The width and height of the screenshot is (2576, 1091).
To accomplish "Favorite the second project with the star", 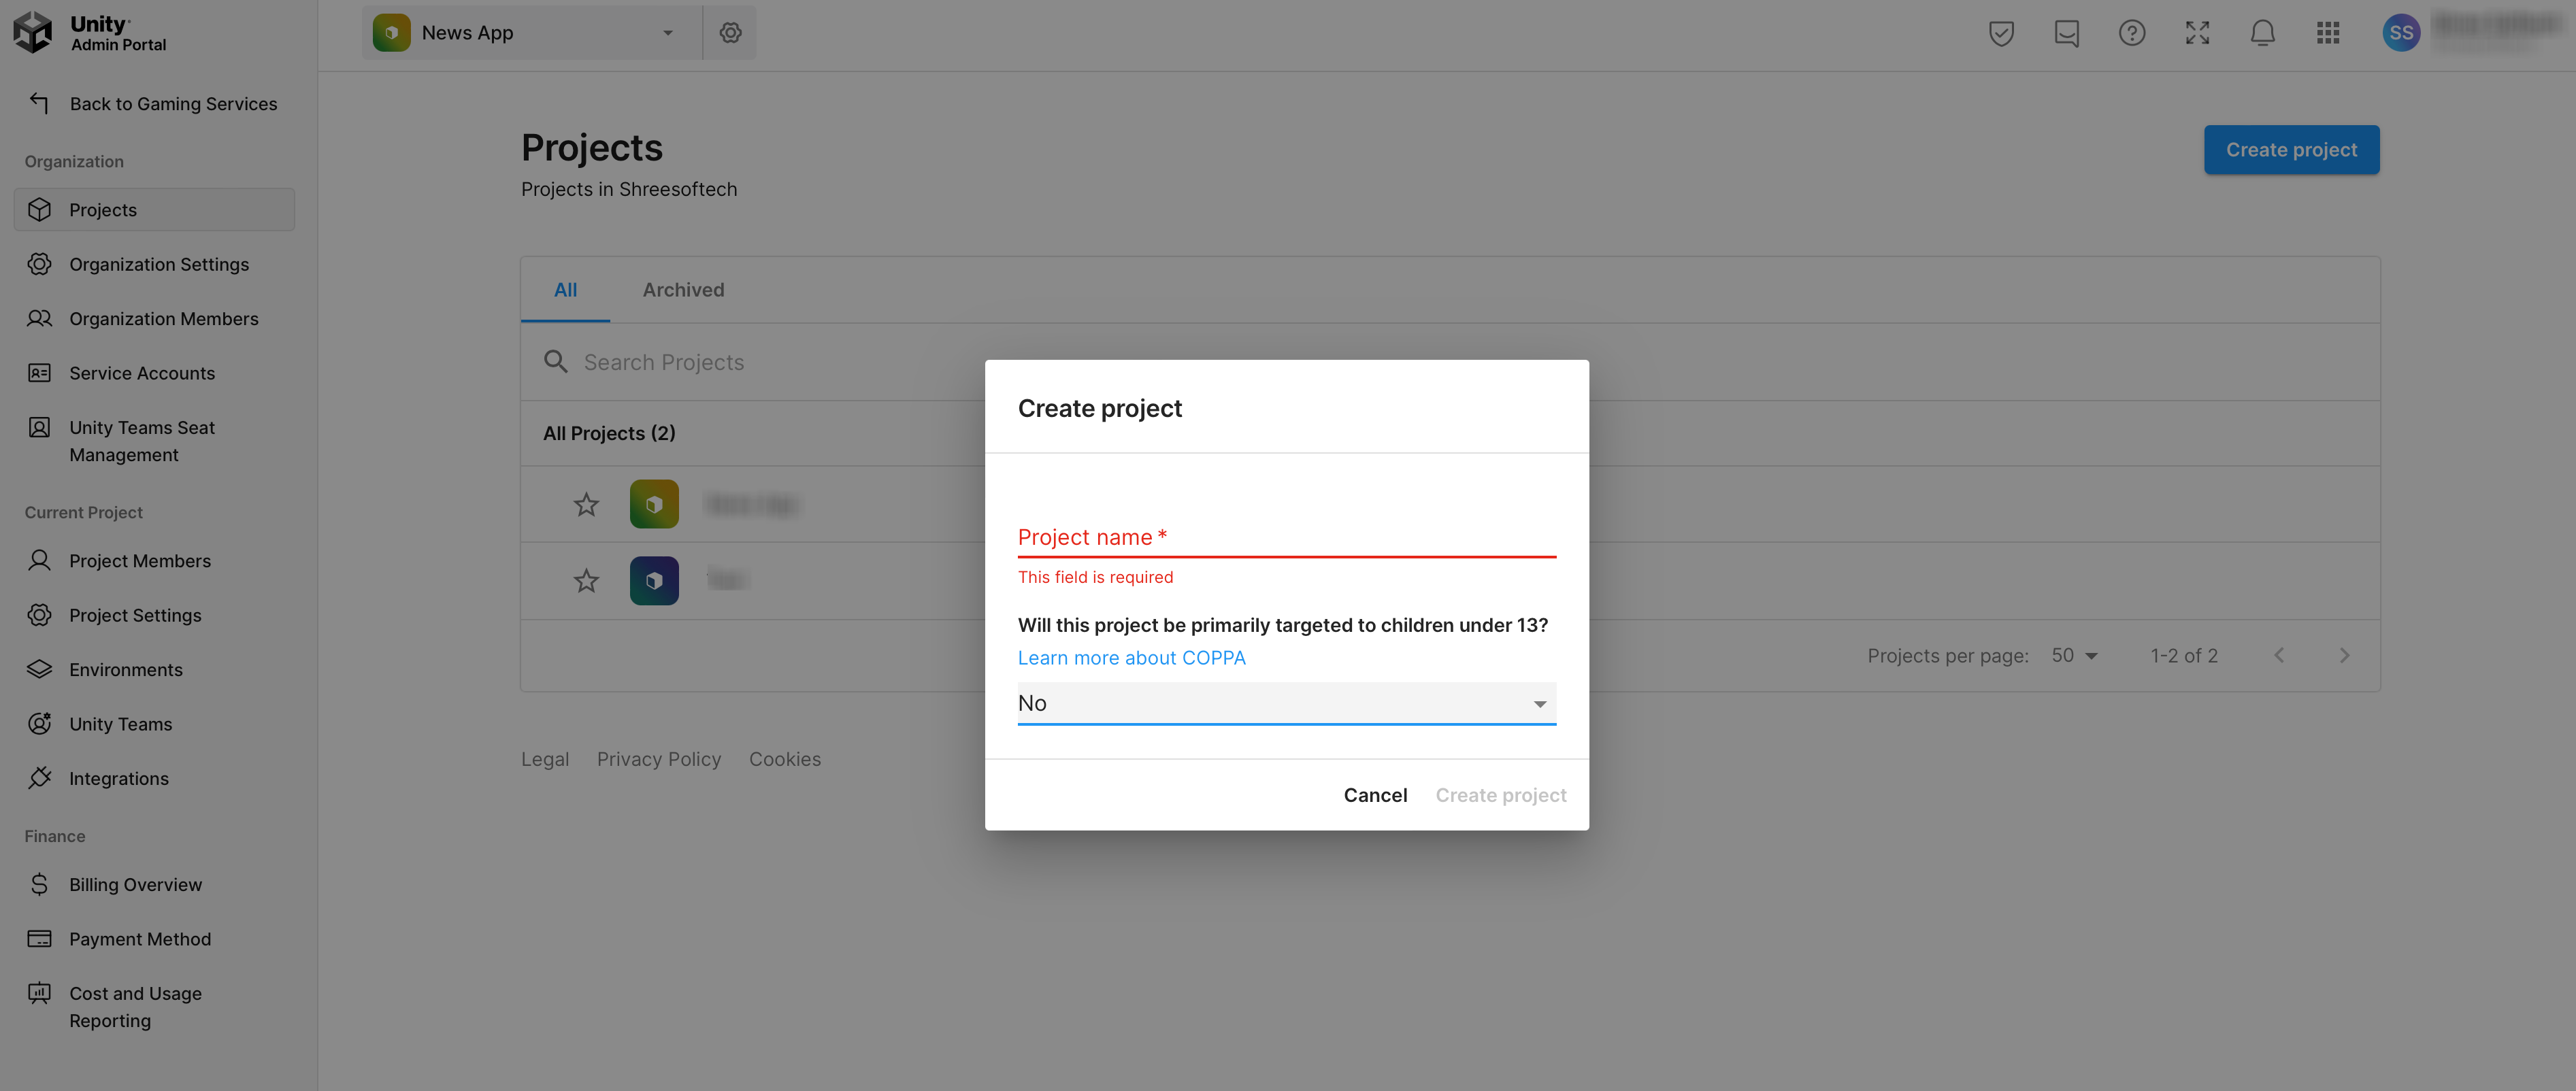I will click(586, 580).
